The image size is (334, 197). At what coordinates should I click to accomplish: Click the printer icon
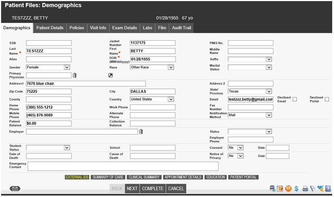point(305,189)
